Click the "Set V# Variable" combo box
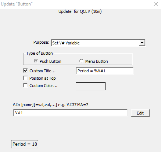 98,43
